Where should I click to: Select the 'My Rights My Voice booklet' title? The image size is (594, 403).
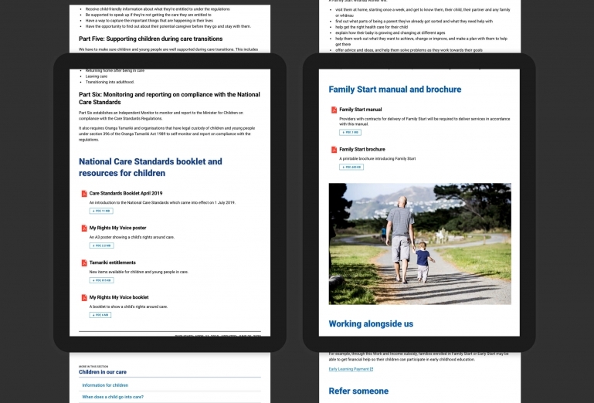point(119,297)
